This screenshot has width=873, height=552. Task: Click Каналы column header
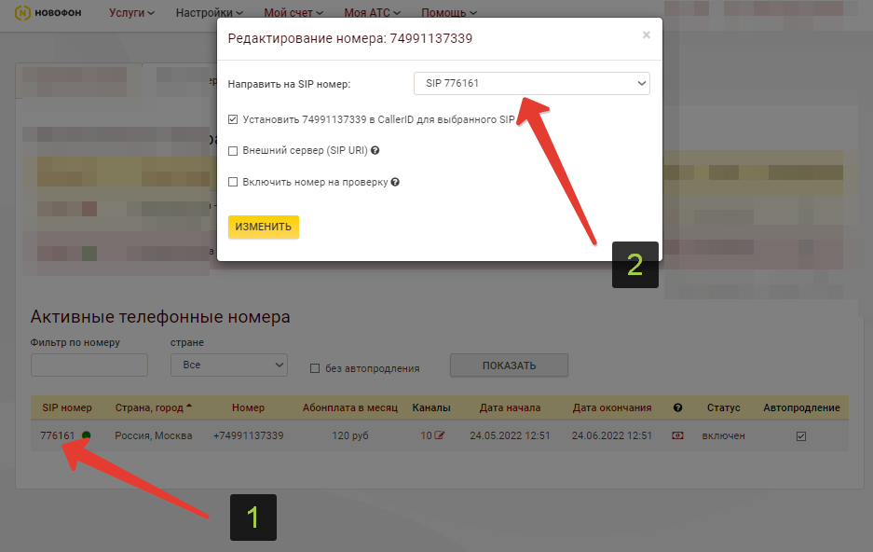[431, 407]
